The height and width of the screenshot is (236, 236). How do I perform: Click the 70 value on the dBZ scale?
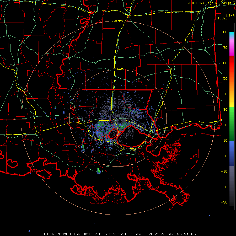[x=225, y=47]
